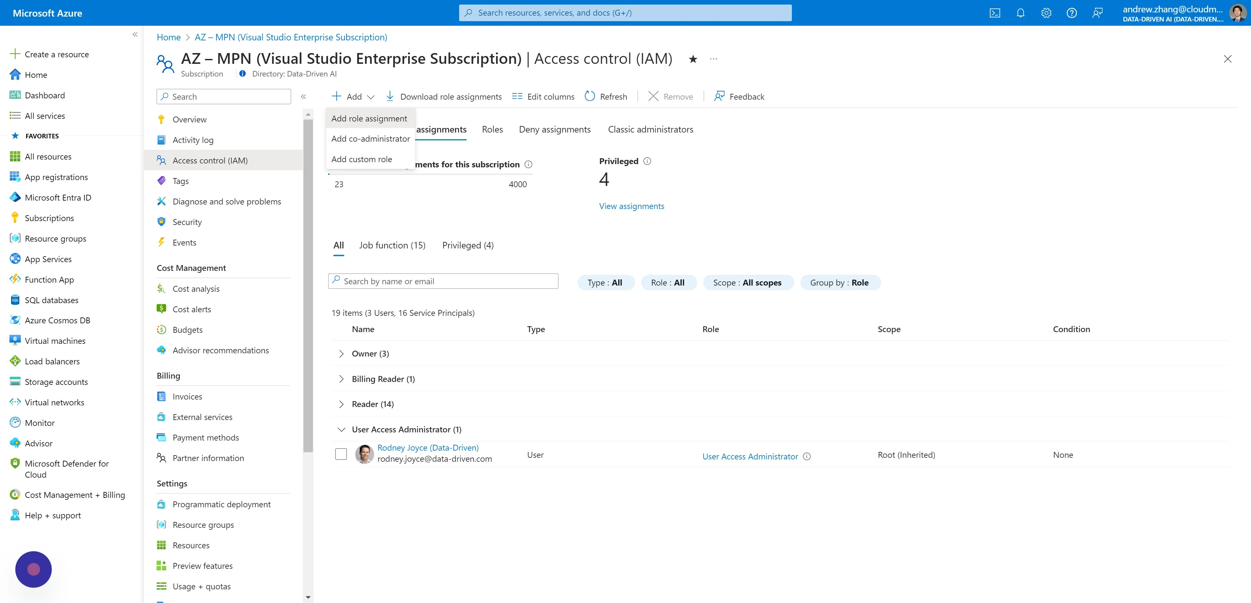The height and width of the screenshot is (603, 1251).
Task: Open the View assignments link
Action: pyautogui.click(x=631, y=206)
